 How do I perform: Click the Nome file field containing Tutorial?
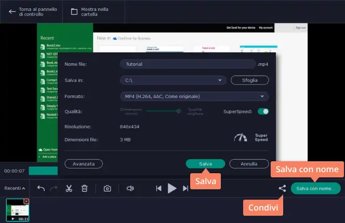pyautogui.click(x=188, y=64)
